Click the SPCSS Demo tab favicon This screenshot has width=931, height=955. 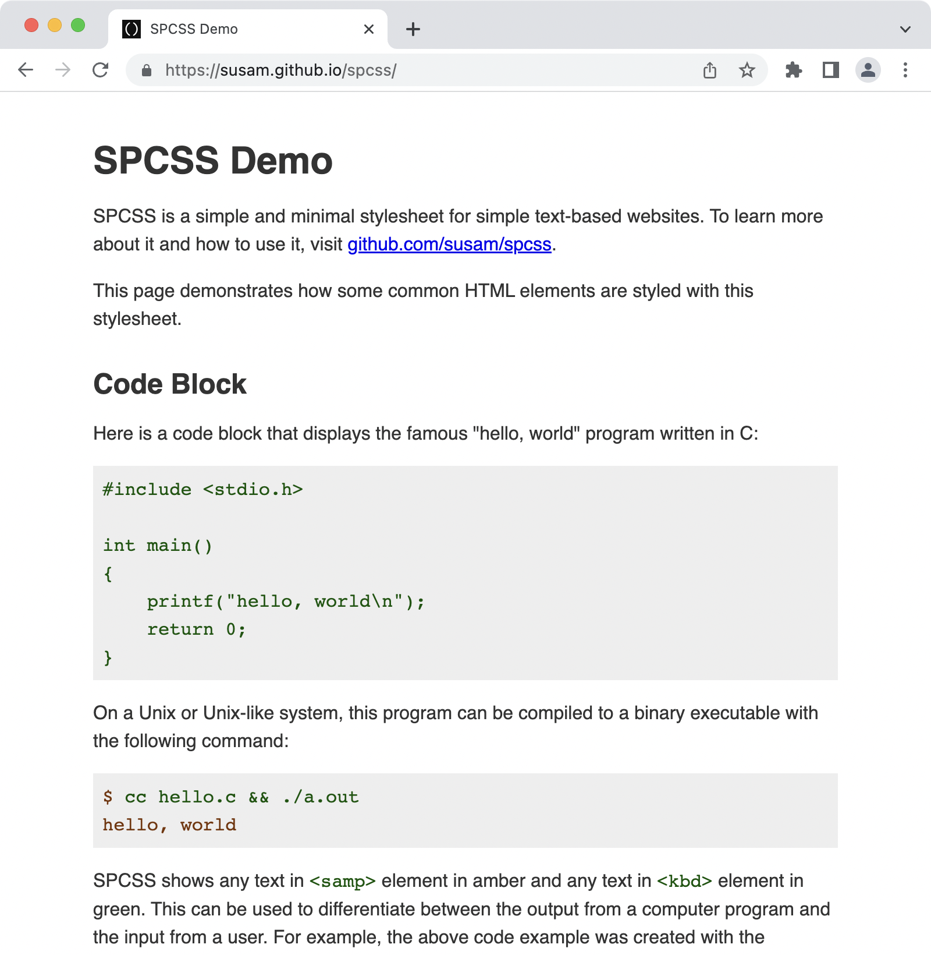(x=132, y=29)
